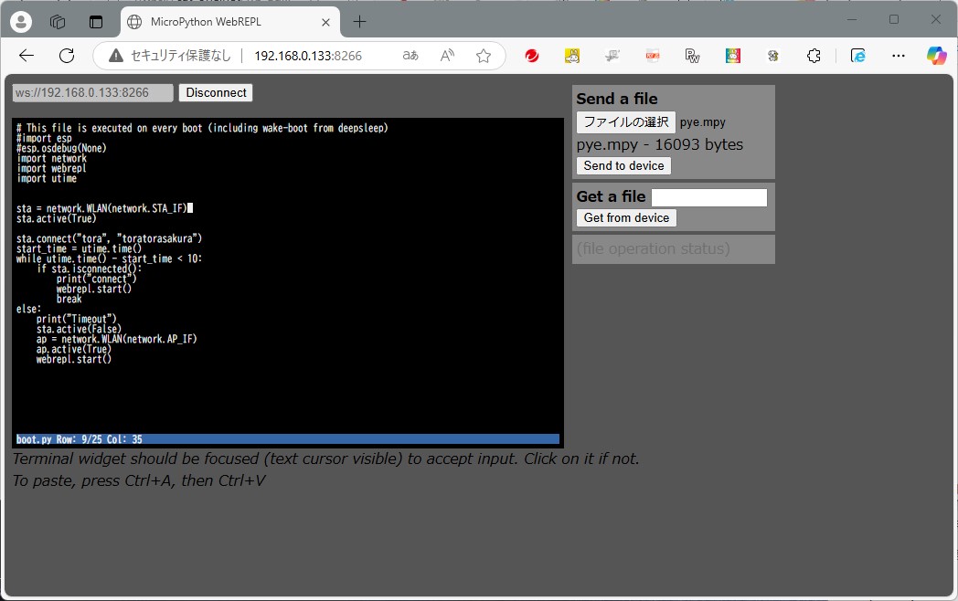Screen dimensions: 958x601
Task: Click the workspaces icon next to profile
Action: click(x=58, y=21)
